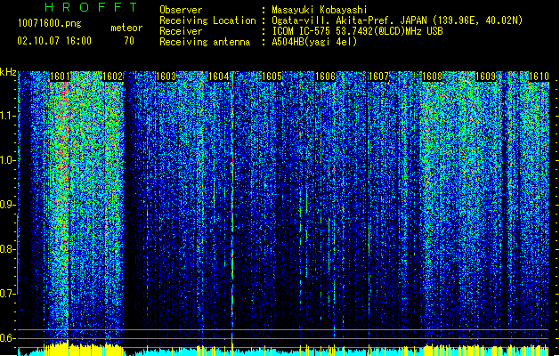Click the 0.9 frequency axis label
Screen dimensions: 560x356
[7, 205]
